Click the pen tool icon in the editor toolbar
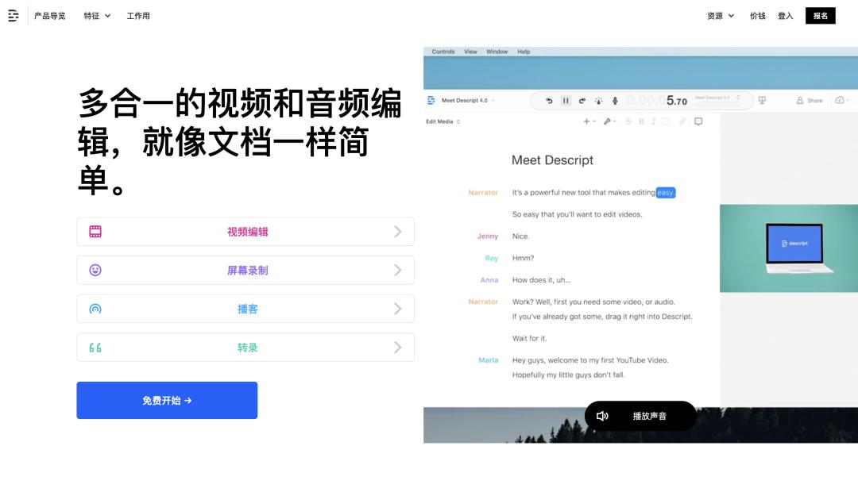Viewport: 858px width, 492px height. pyautogui.click(x=609, y=121)
